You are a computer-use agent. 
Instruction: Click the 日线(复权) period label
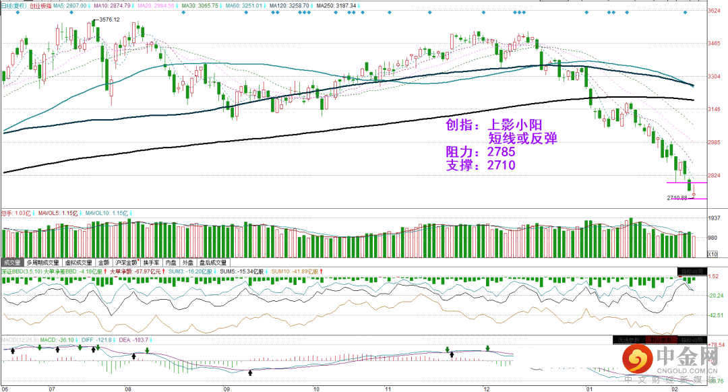[14, 5]
